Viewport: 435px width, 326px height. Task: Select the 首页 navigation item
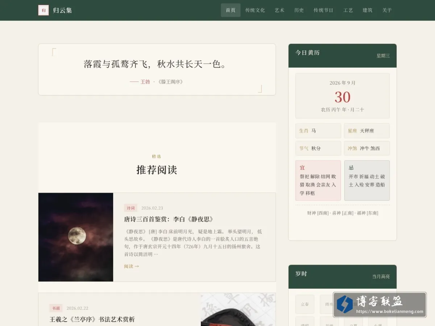tap(231, 10)
